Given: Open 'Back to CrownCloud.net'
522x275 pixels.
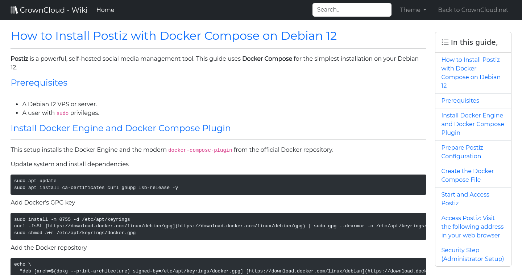Looking at the screenshot, I should pos(473,10).
